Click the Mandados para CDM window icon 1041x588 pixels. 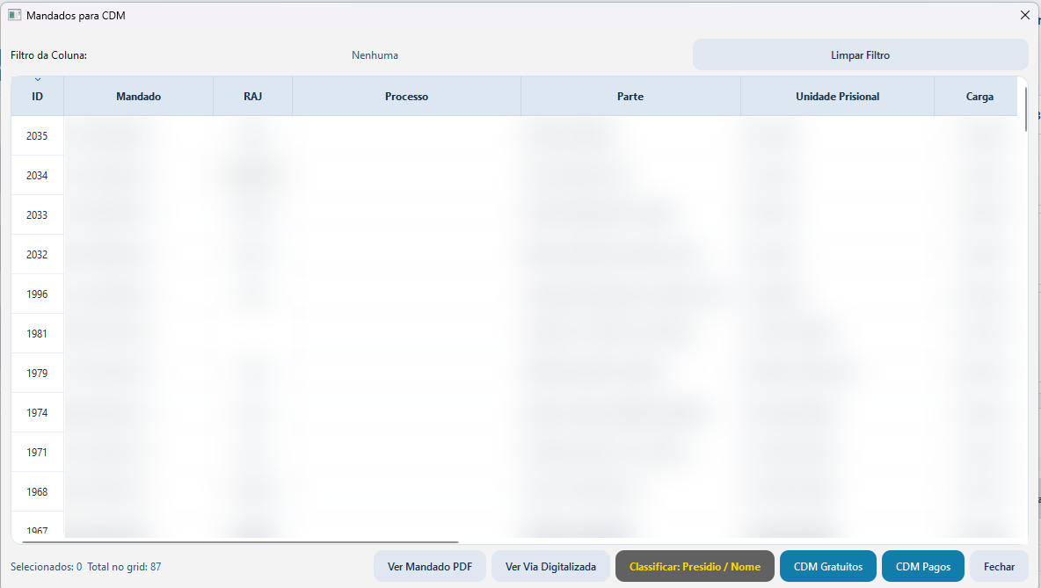(15, 15)
